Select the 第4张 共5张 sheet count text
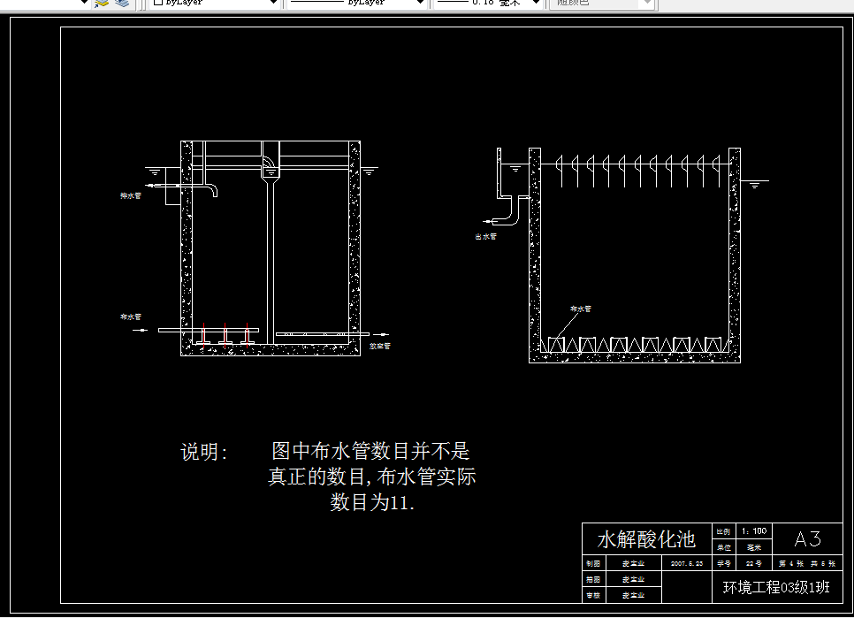This screenshot has width=854, height=618. pyautogui.click(x=807, y=563)
